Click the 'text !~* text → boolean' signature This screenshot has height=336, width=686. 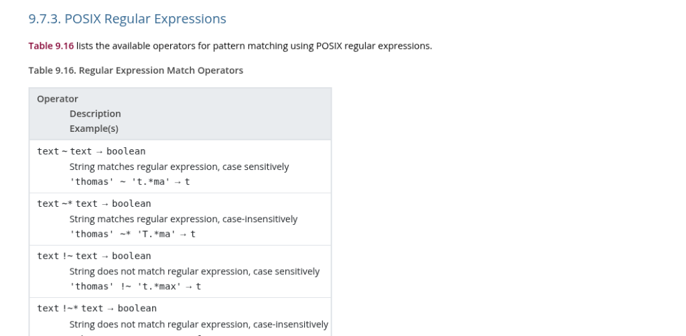(96, 309)
